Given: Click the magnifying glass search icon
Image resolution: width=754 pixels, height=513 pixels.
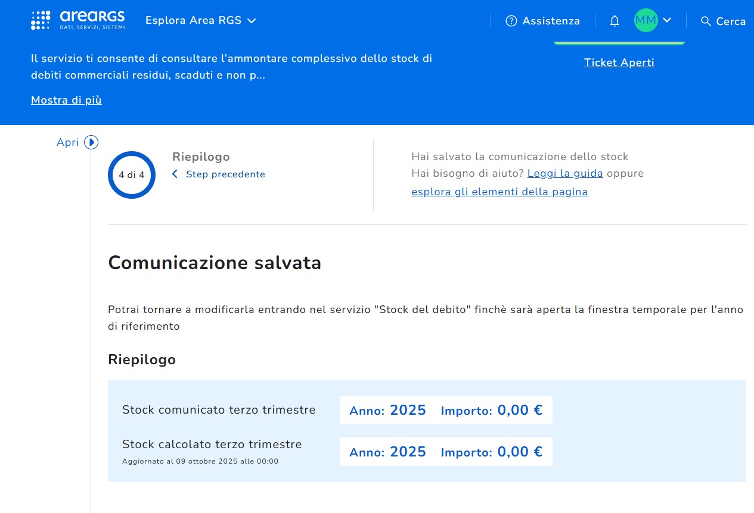Looking at the screenshot, I should click(x=706, y=21).
